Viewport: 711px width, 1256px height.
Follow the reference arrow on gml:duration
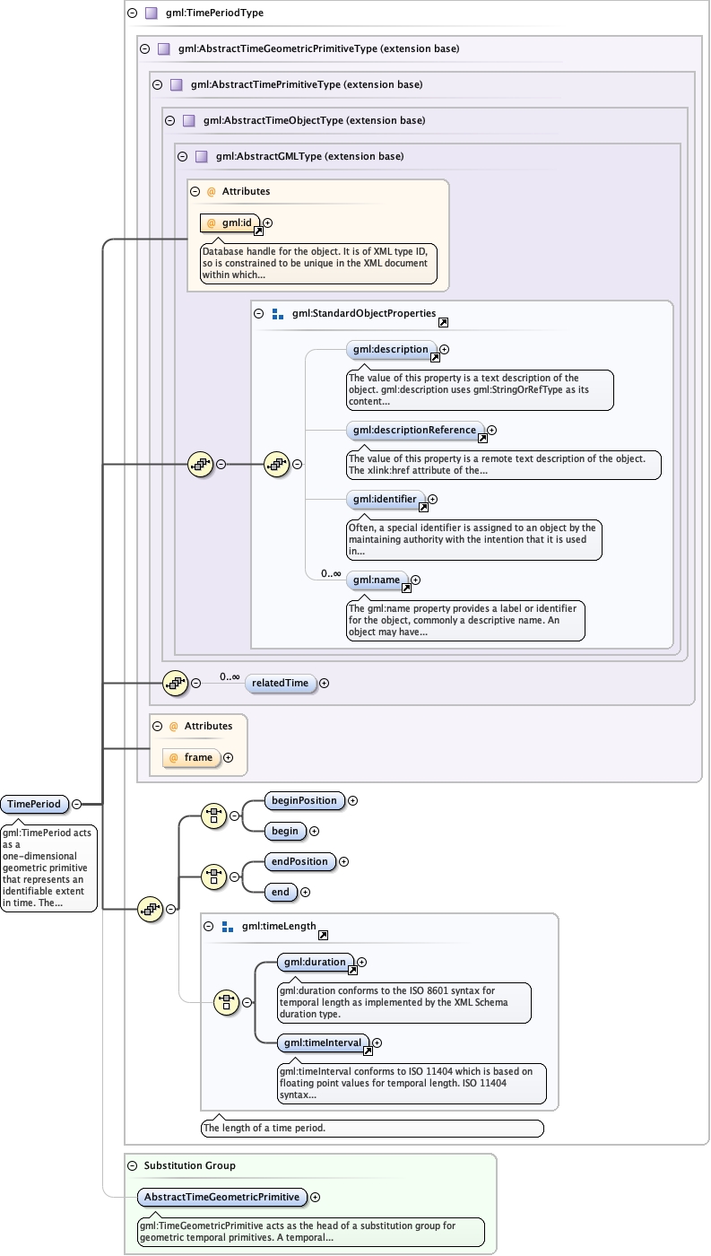tap(352, 970)
